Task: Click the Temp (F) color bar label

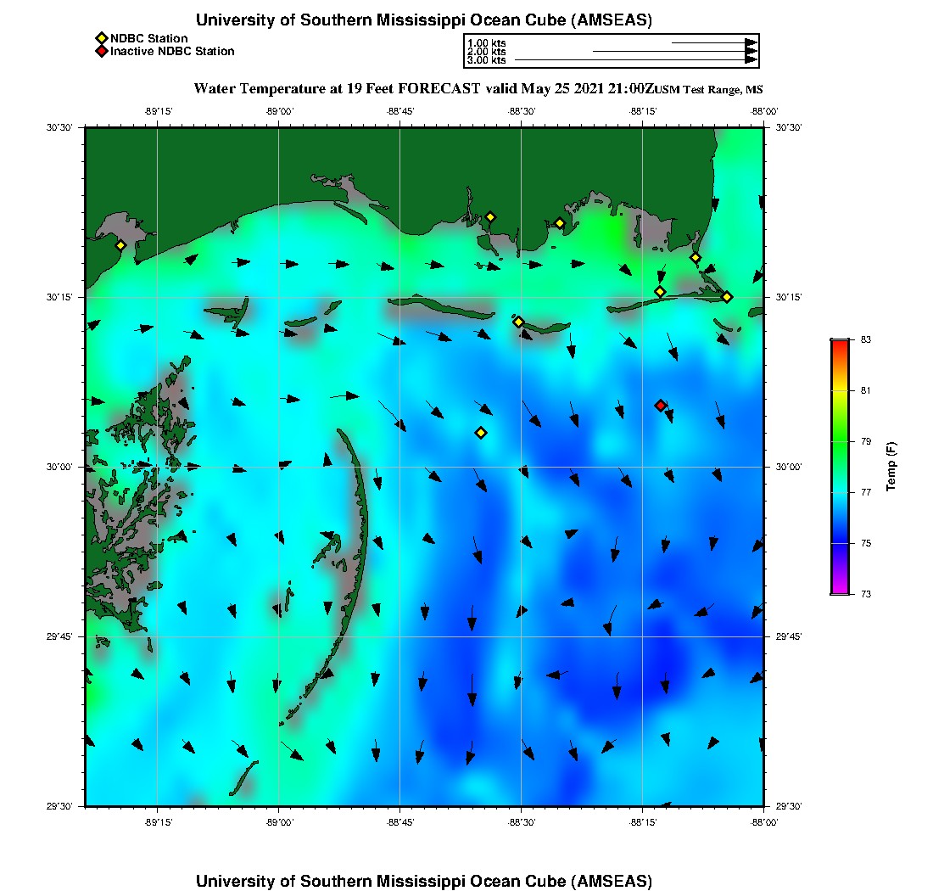Action: pyautogui.click(x=891, y=467)
